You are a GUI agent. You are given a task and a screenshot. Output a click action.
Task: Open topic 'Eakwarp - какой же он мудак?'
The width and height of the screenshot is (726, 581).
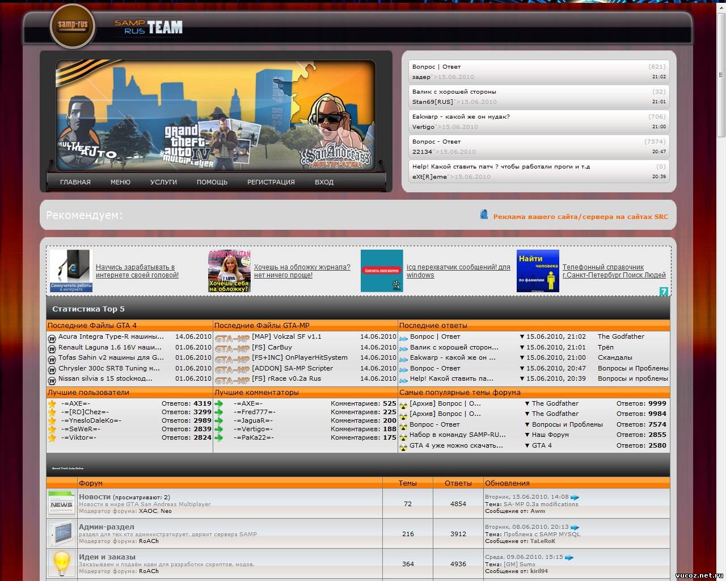click(x=461, y=116)
